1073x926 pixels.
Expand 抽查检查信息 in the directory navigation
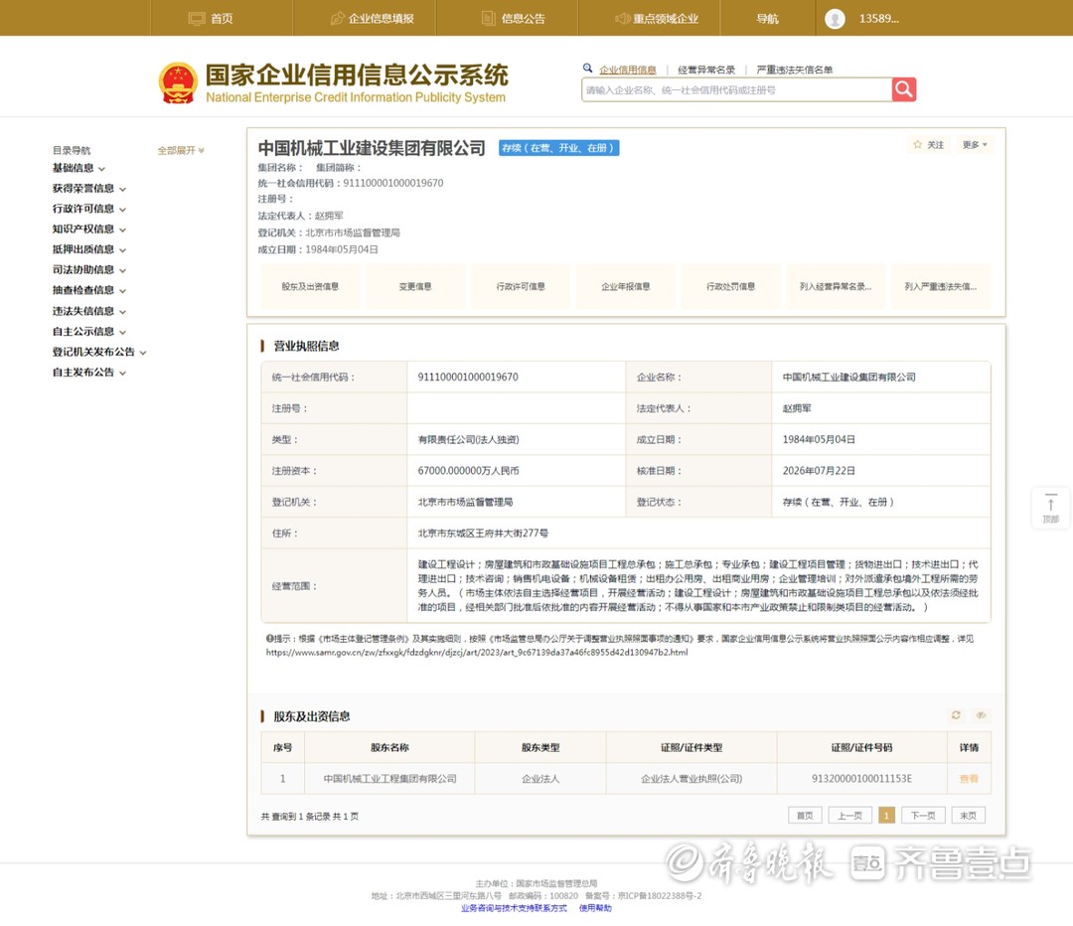[x=89, y=290]
